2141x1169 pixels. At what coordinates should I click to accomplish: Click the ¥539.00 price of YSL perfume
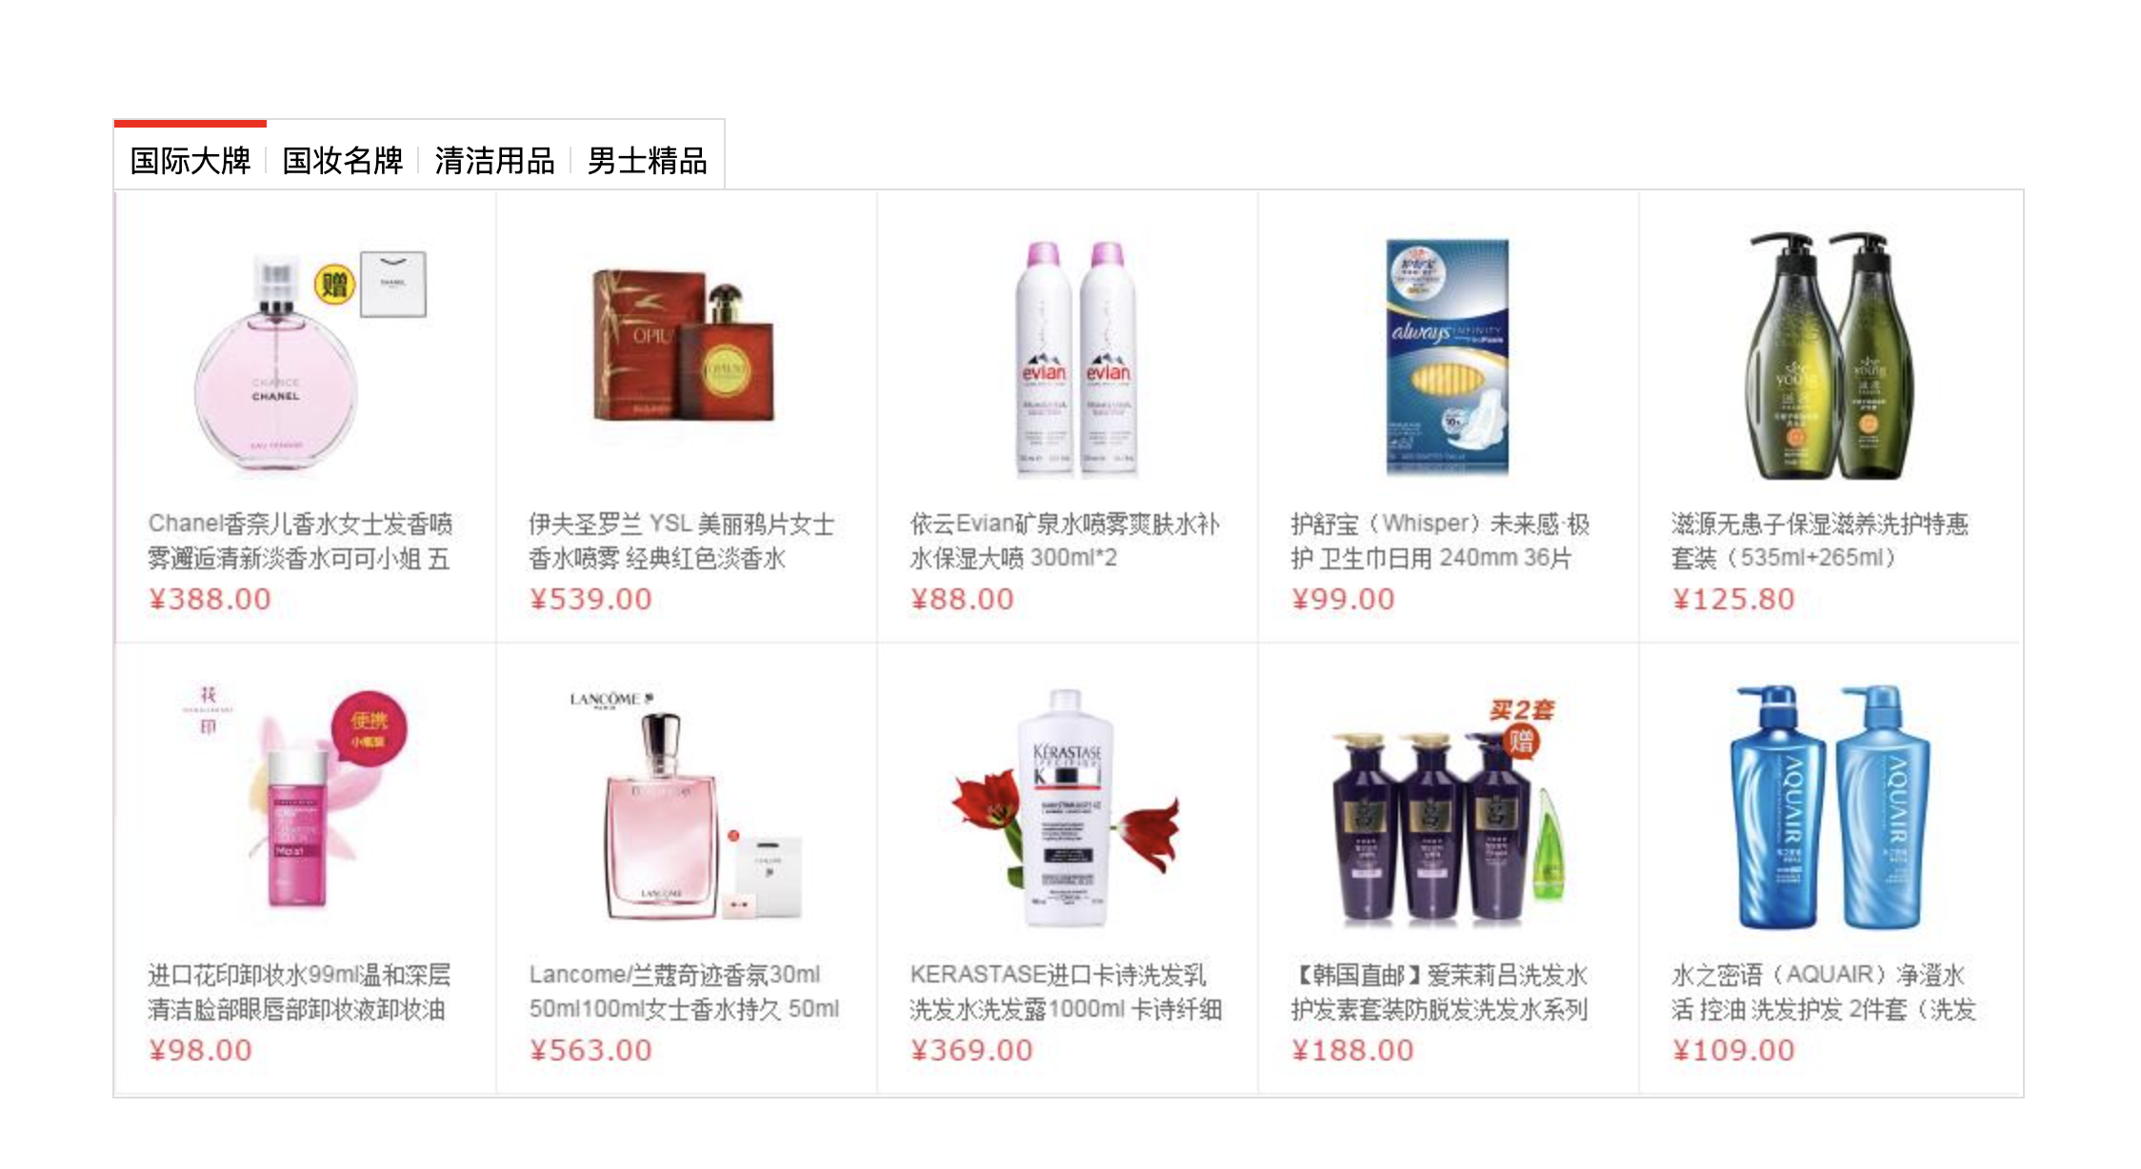590,599
